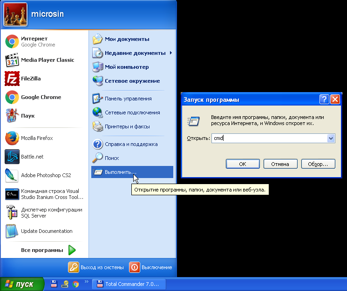The height and width of the screenshot is (291, 347).
Task: Click OK in the Run dialog
Action: (243, 164)
